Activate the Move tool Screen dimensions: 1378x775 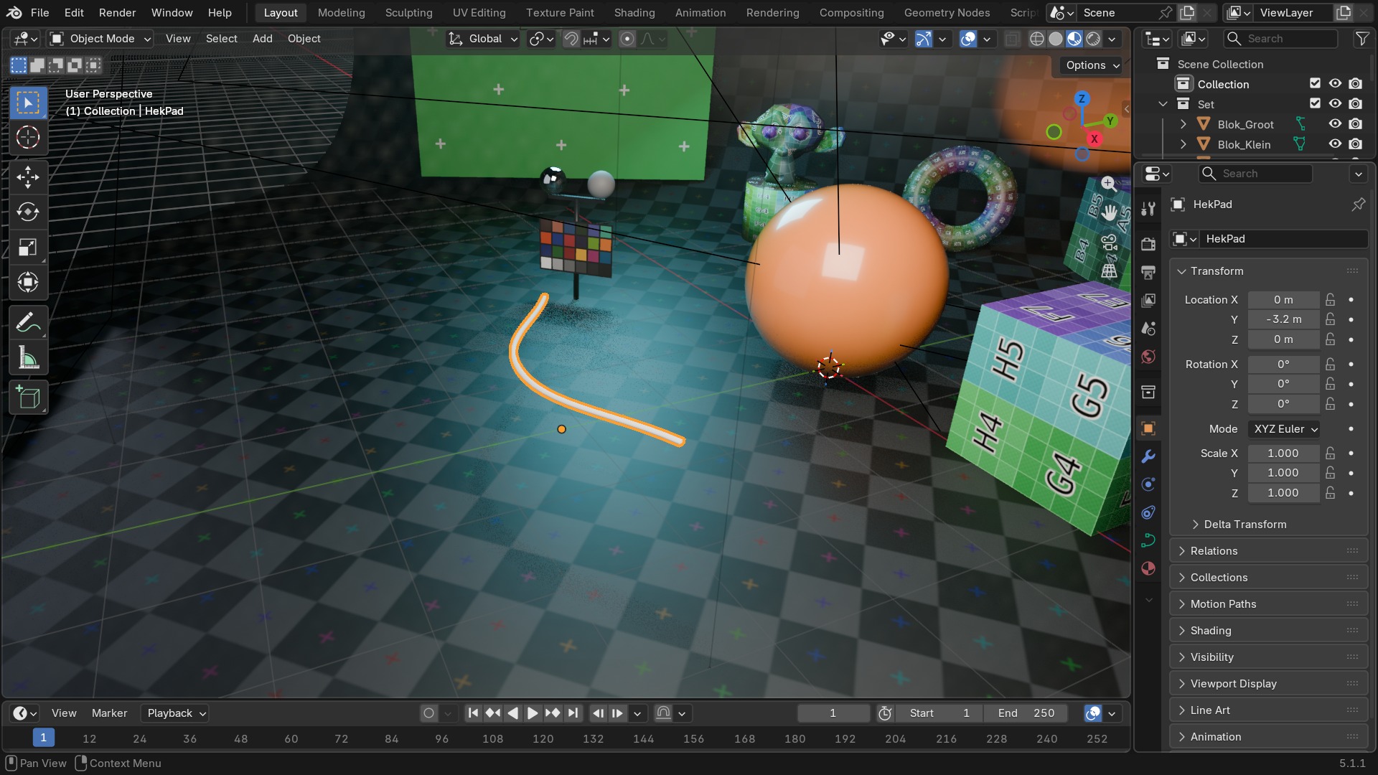[x=28, y=177]
